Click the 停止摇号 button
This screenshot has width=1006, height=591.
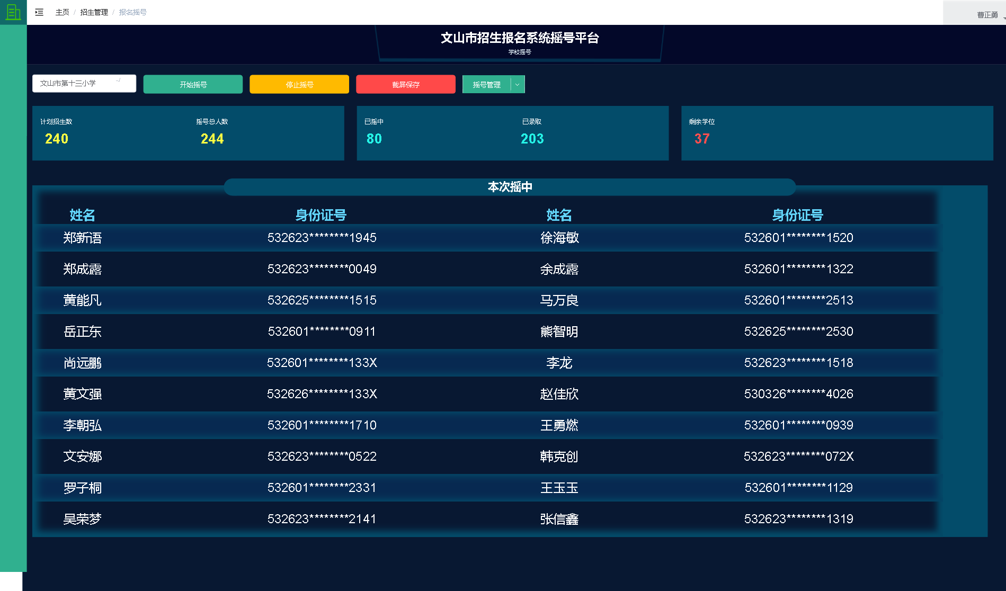click(299, 84)
